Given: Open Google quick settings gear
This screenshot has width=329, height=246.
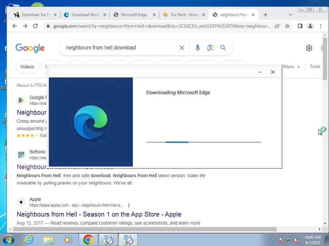Looking at the screenshot, I should (x=309, y=48).
